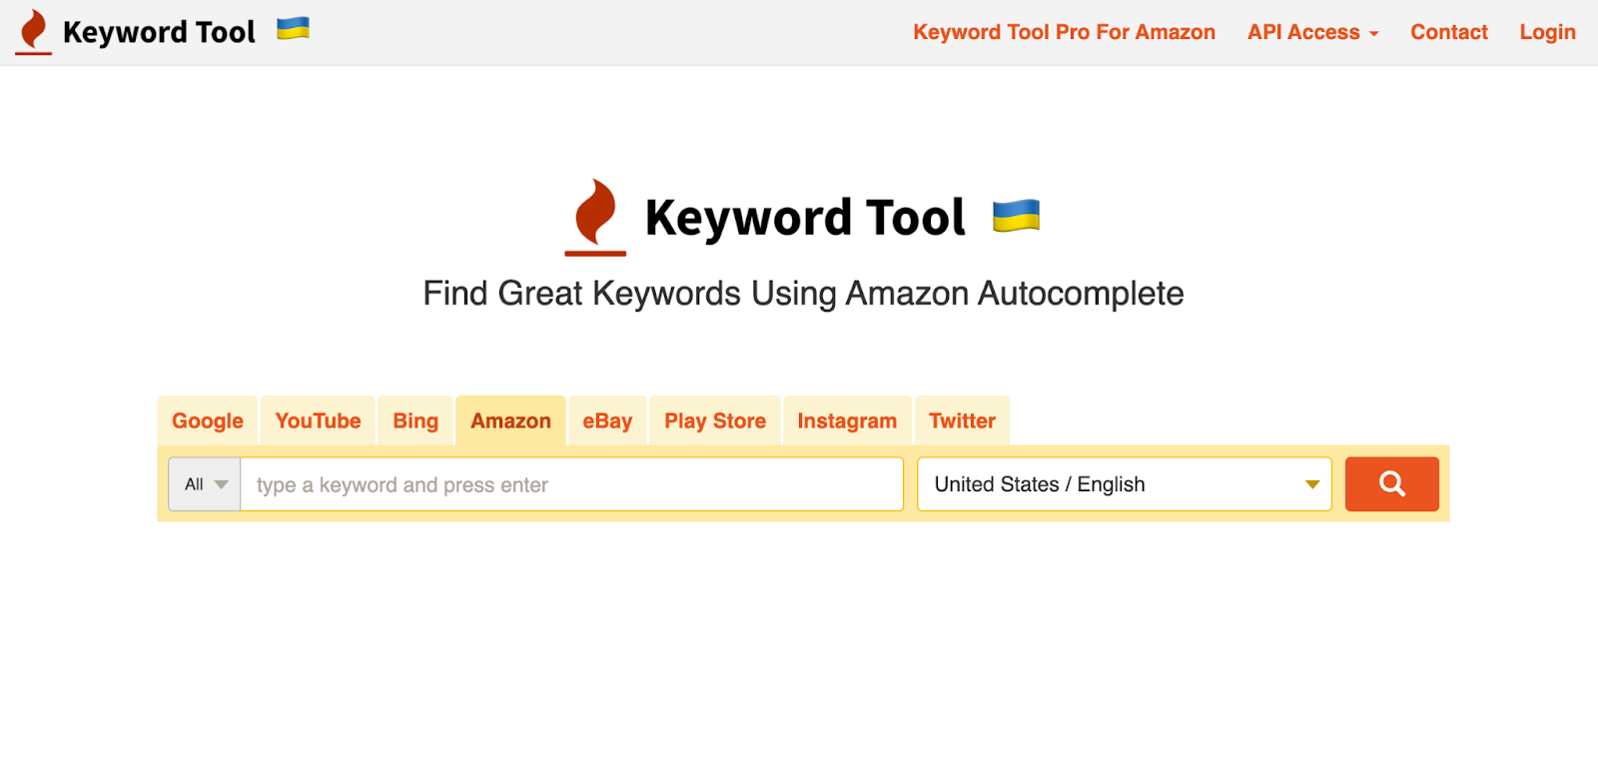Open Keyword Tool Pro For Amazon link
The width and height of the screenshot is (1598, 762).
click(x=1064, y=32)
